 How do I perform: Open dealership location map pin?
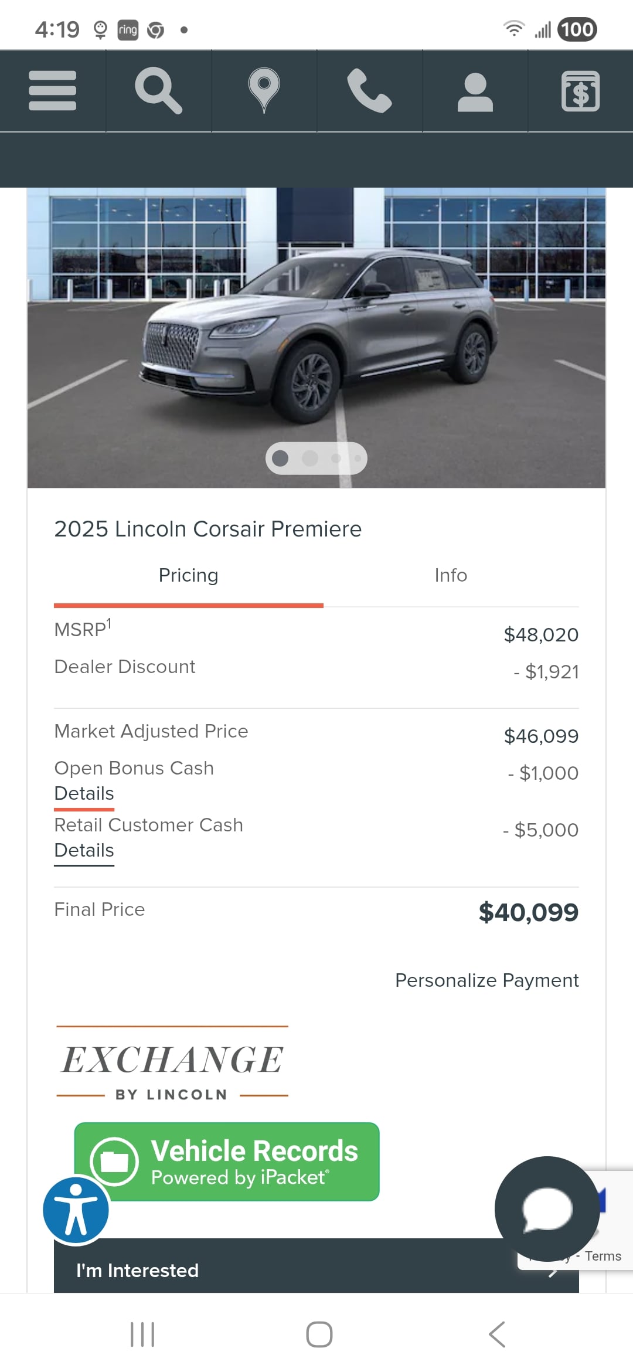(264, 91)
